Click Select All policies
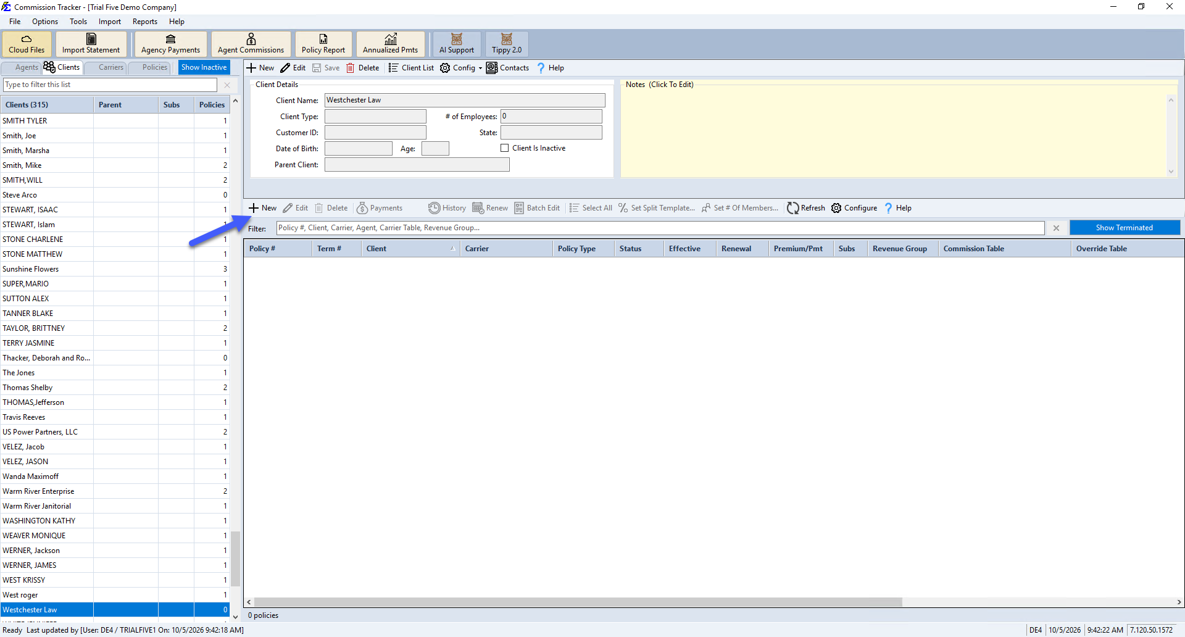This screenshot has width=1185, height=637. click(x=591, y=208)
